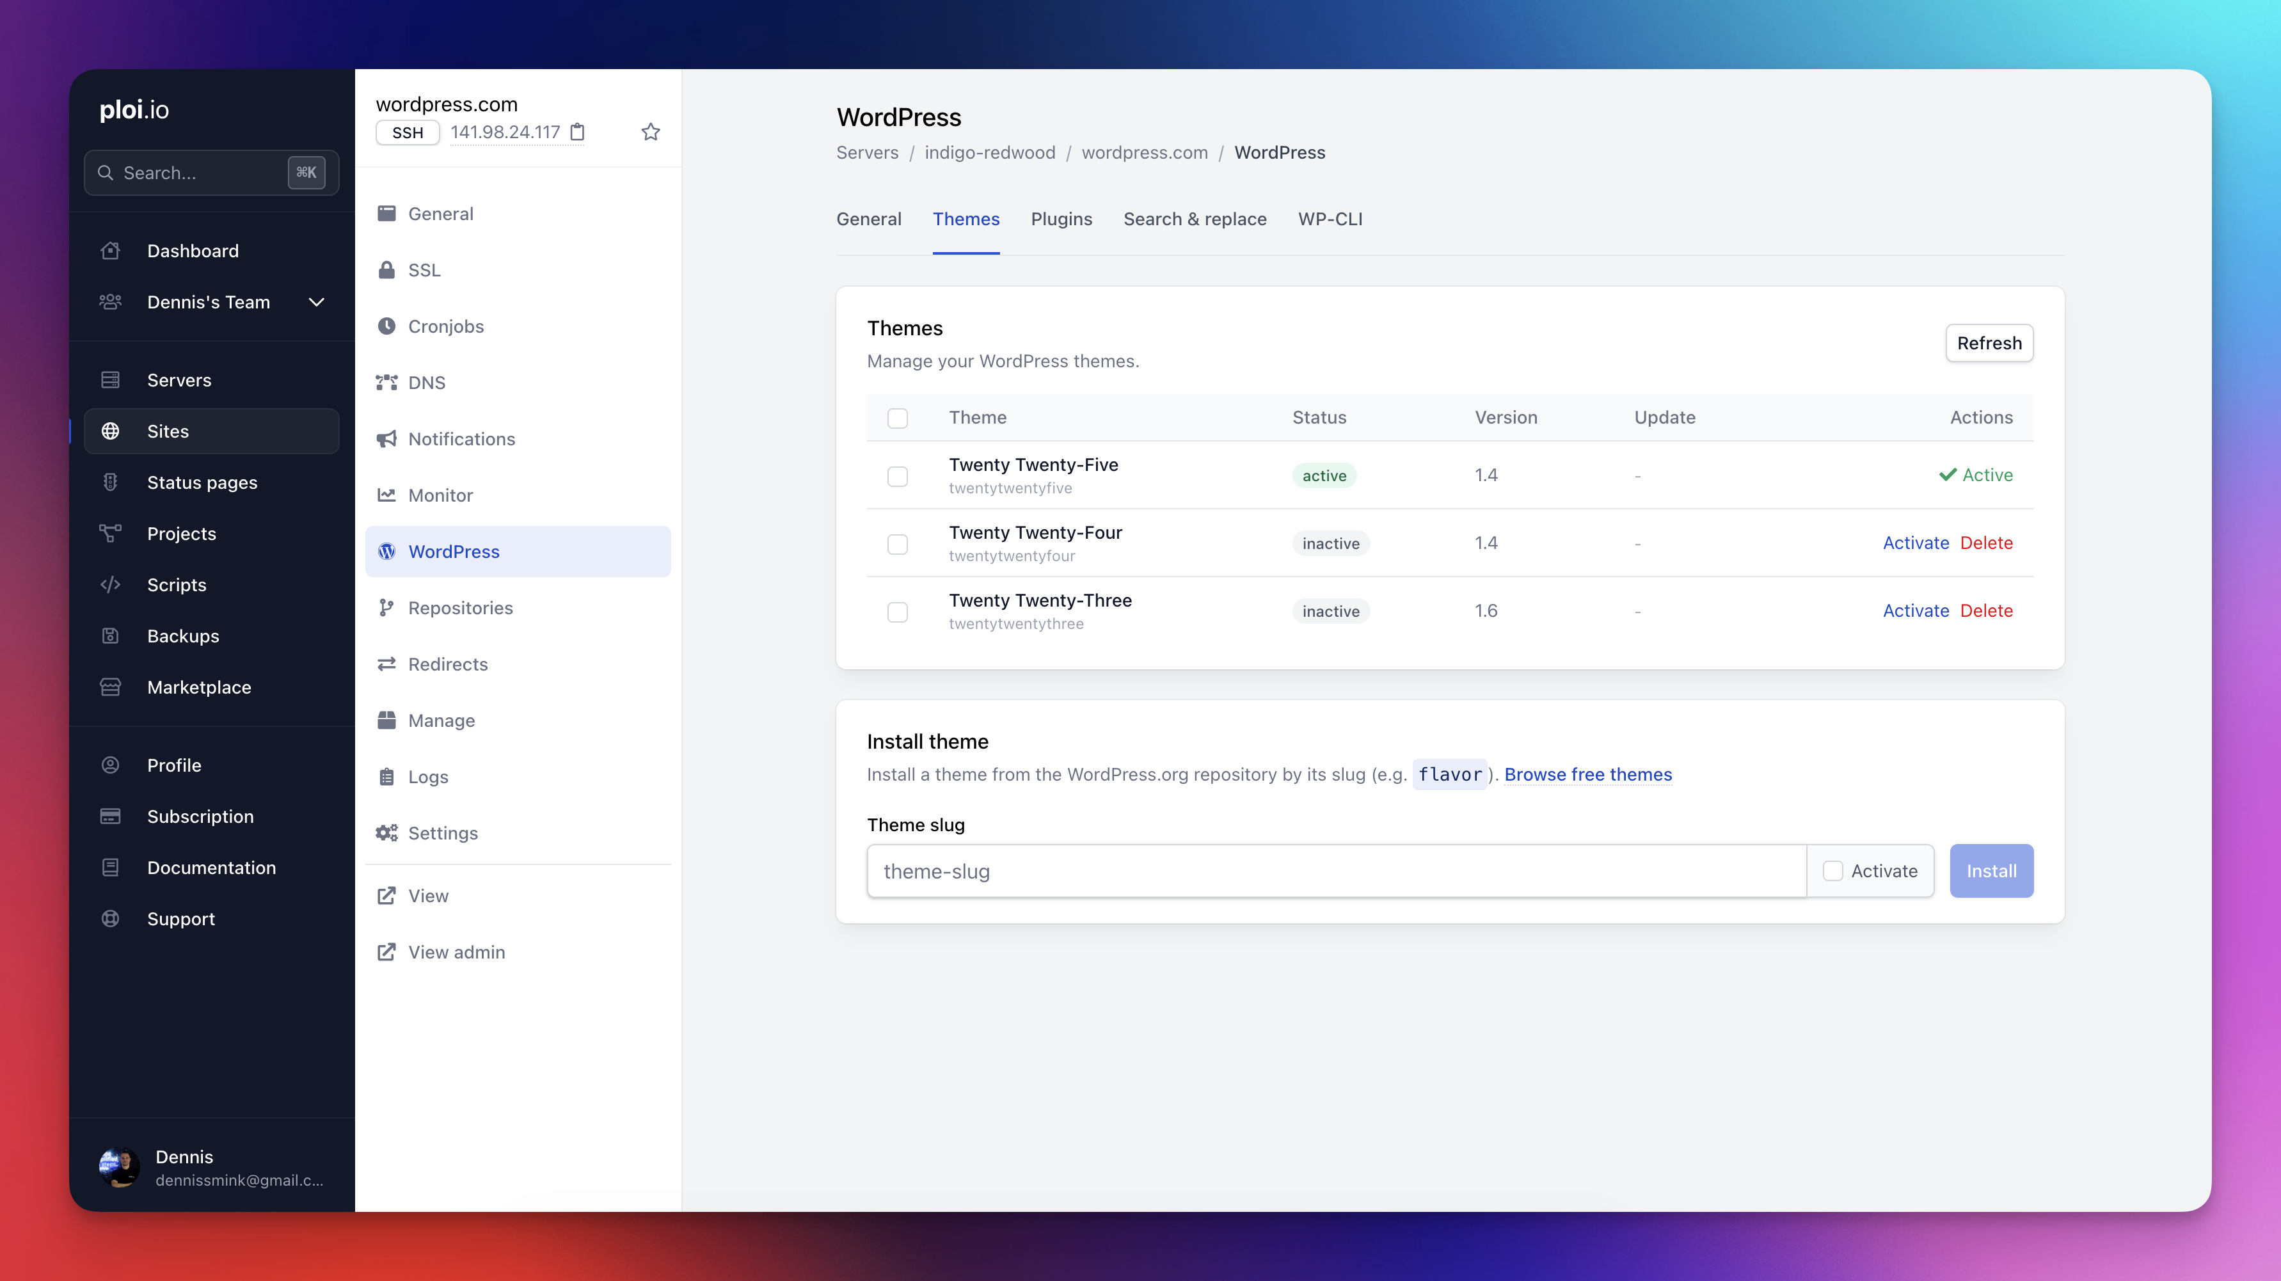Open the DNS icon in site menu
The height and width of the screenshot is (1281, 2281).
point(386,383)
